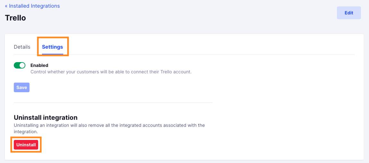Click the white knob on the Enabled toggle
The image size is (369, 163).
pos(22,66)
